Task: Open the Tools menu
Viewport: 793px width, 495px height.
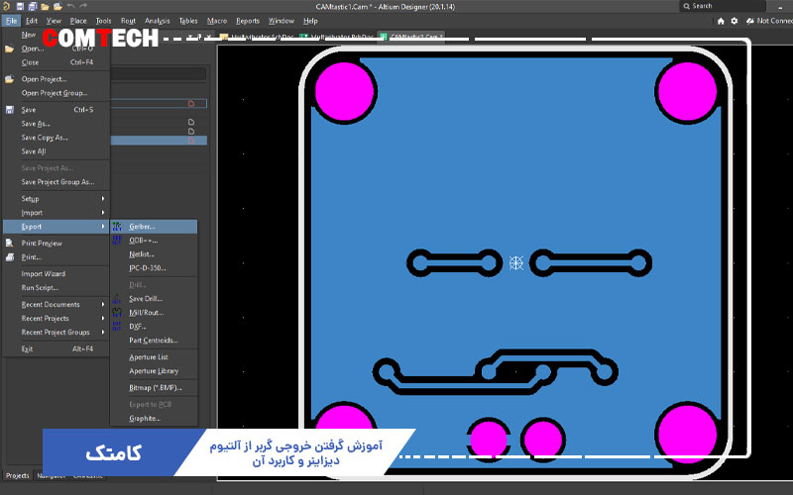Action: (103, 20)
